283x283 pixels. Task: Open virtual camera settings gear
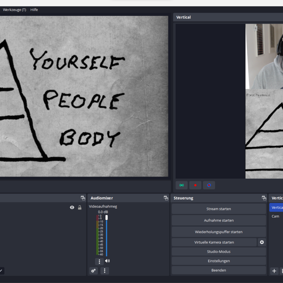pos(262,242)
